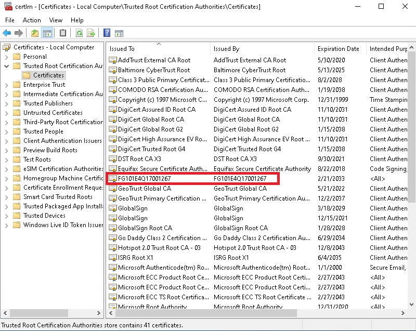This screenshot has height=331, width=416.
Task: Expand the Personal store node
Action: tap(7, 57)
